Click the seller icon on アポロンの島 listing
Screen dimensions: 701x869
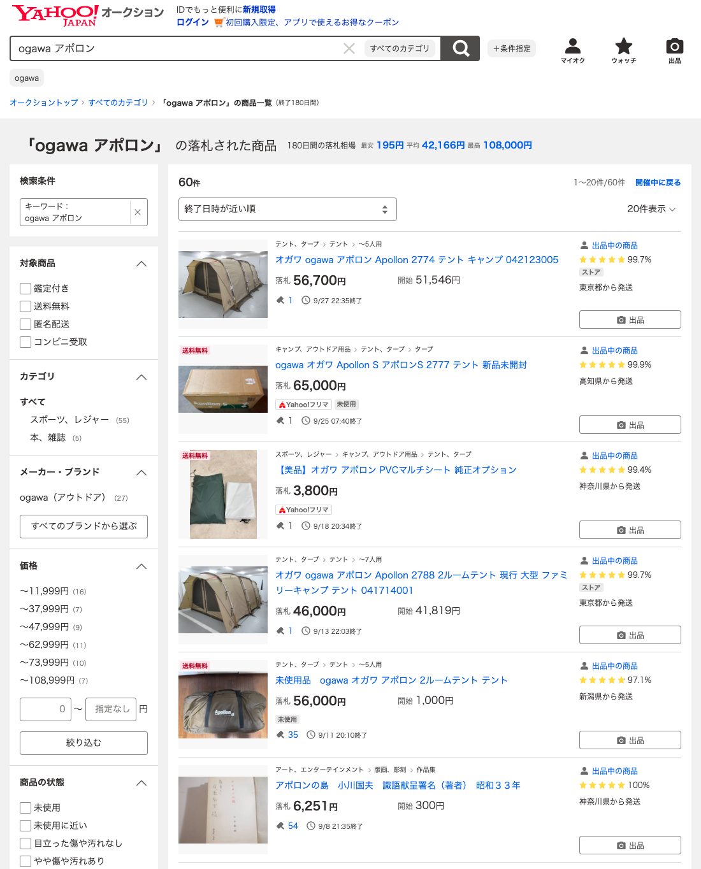coord(584,771)
